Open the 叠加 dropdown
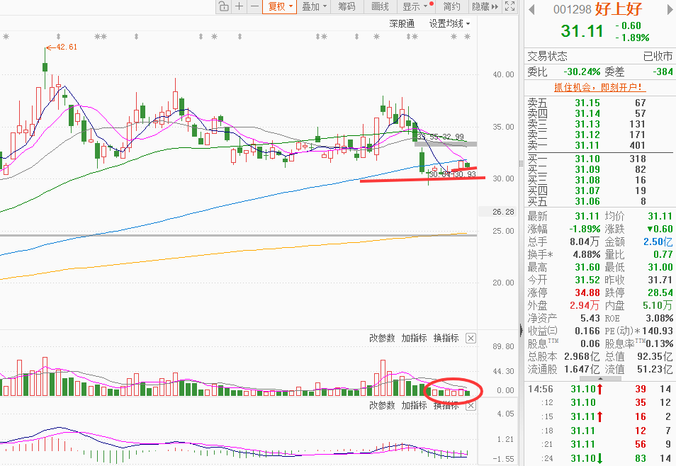 pyautogui.click(x=314, y=6)
